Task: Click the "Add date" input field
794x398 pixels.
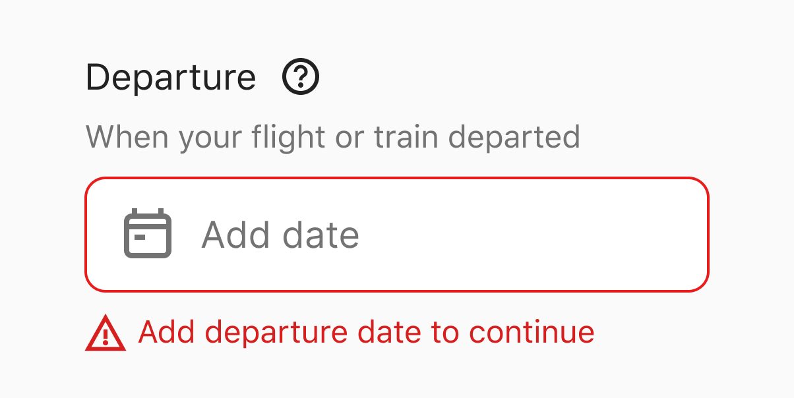Action: 396,234
